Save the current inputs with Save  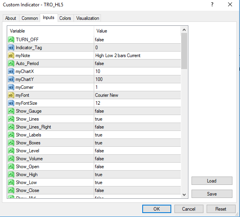click(x=212, y=194)
